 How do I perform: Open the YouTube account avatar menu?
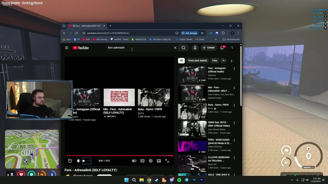pyautogui.click(x=232, y=48)
